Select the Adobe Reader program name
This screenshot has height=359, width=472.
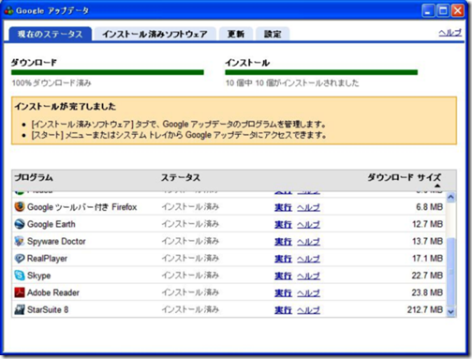(53, 292)
